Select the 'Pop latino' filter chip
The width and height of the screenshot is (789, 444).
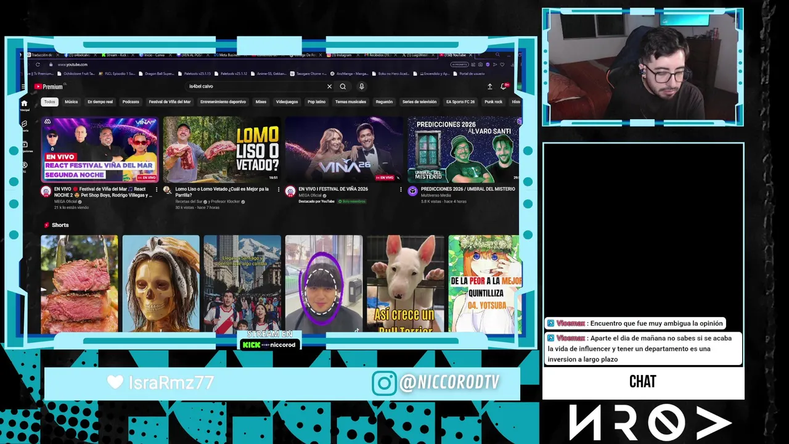(x=317, y=102)
